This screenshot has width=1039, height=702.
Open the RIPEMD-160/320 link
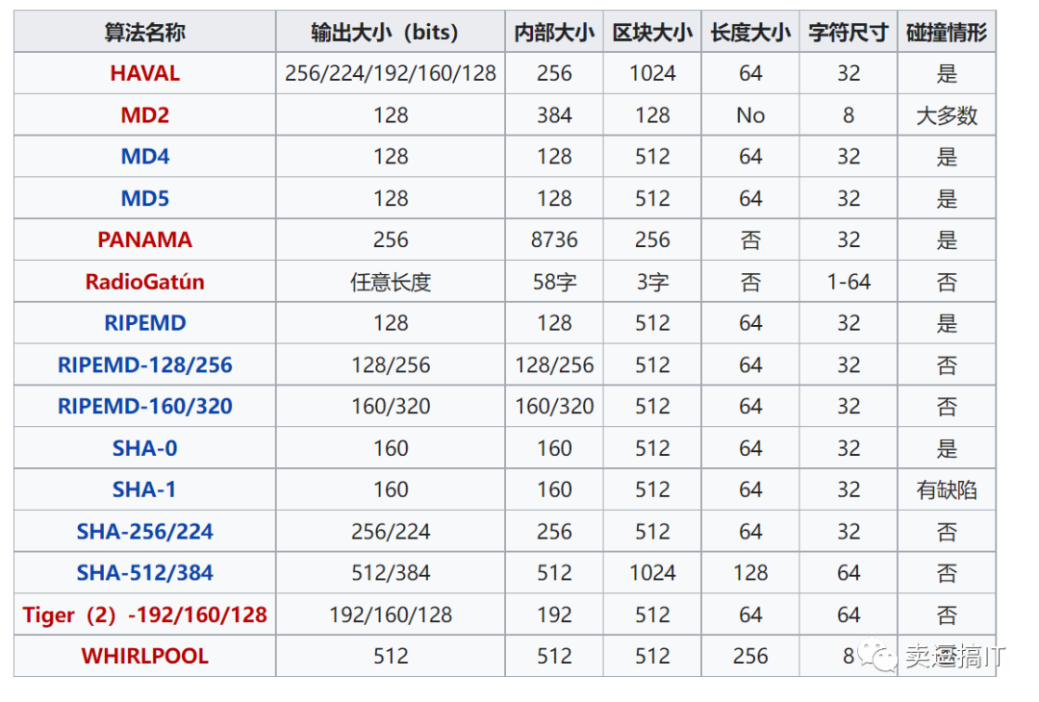(x=144, y=406)
